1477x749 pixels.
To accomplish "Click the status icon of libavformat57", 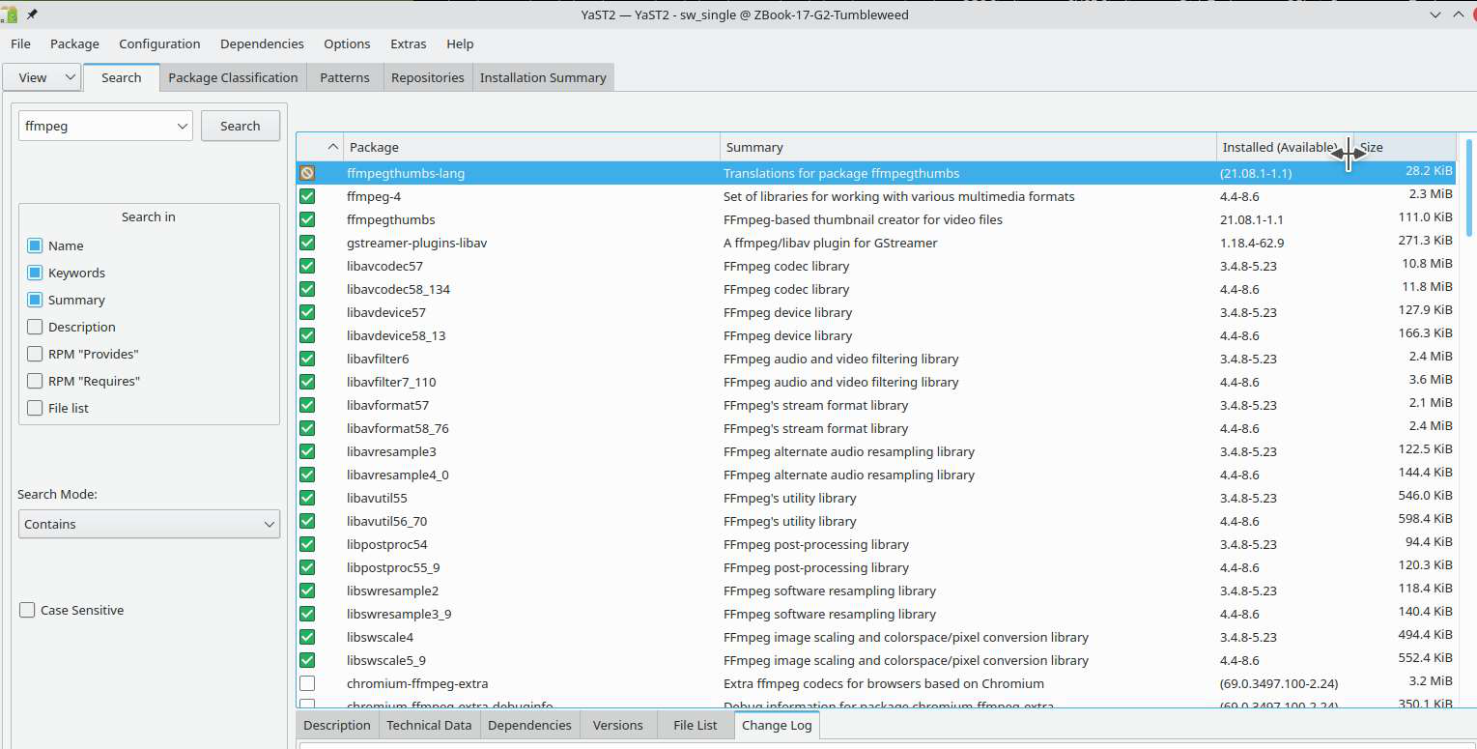I will point(307,405).
